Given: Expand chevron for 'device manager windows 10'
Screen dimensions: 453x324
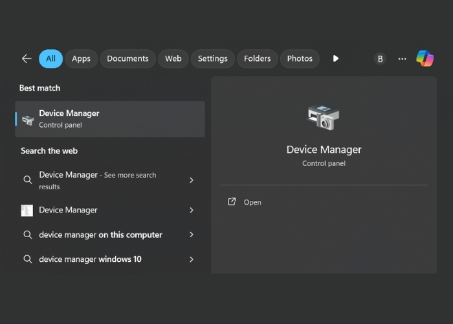Looking at the screenshot, I should pyautogui.click(x=192, y=259).
